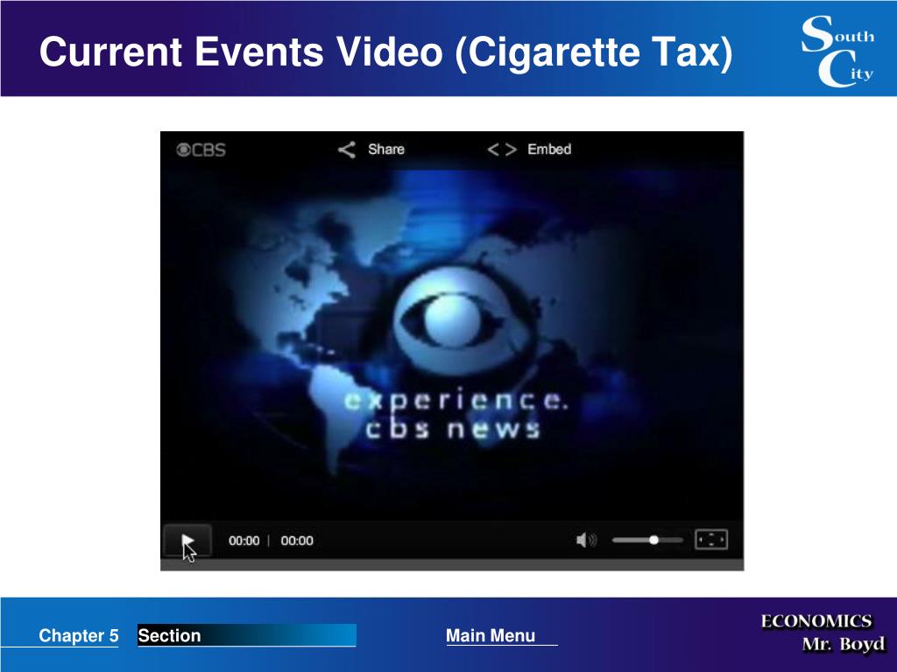The width and height of the screenshot is (897, 672).
Task: Click the video progress bar
Action: [x=452, y=565]
